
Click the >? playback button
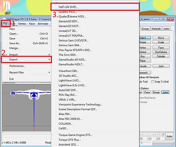pos(159,134)
